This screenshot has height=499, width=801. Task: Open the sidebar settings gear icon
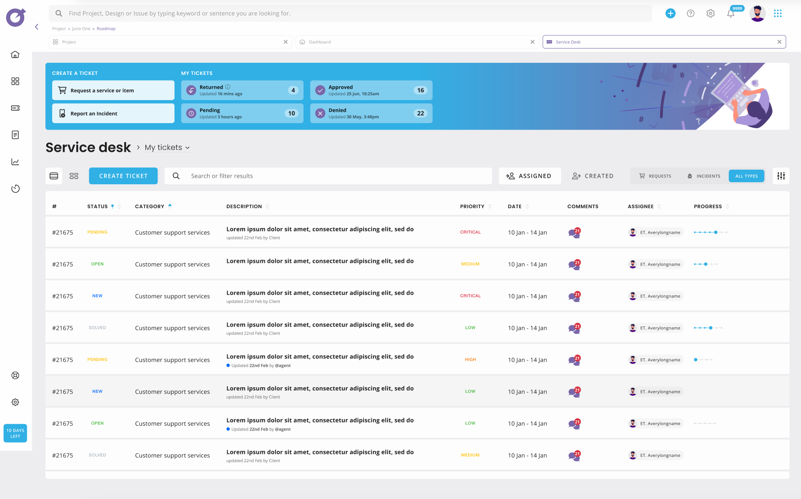point(15,402)
